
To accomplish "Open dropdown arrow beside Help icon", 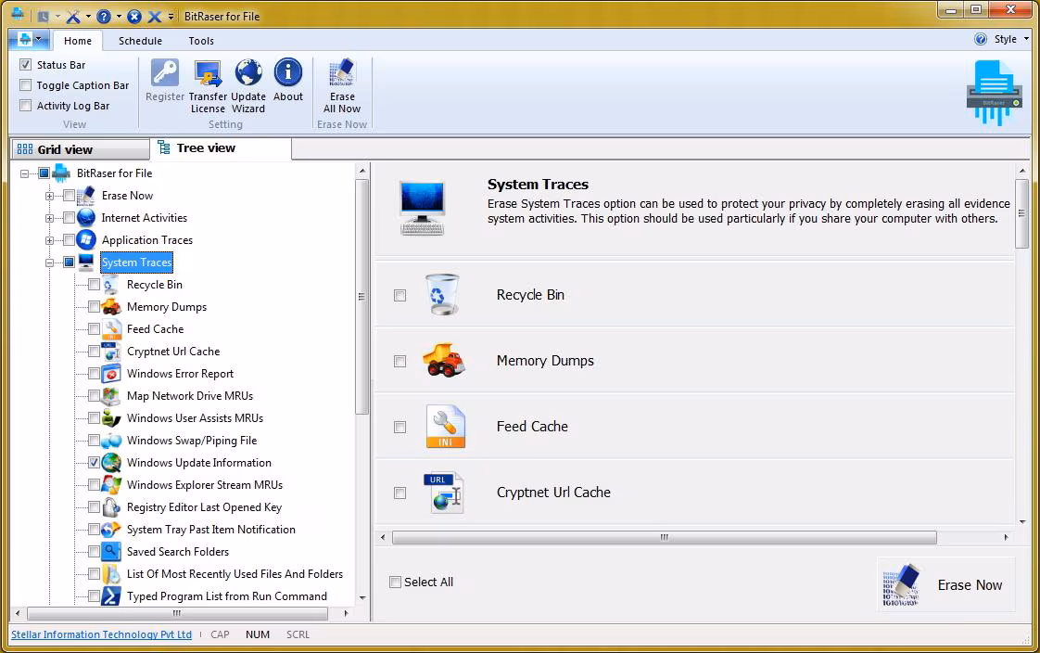I will (119, 17).
